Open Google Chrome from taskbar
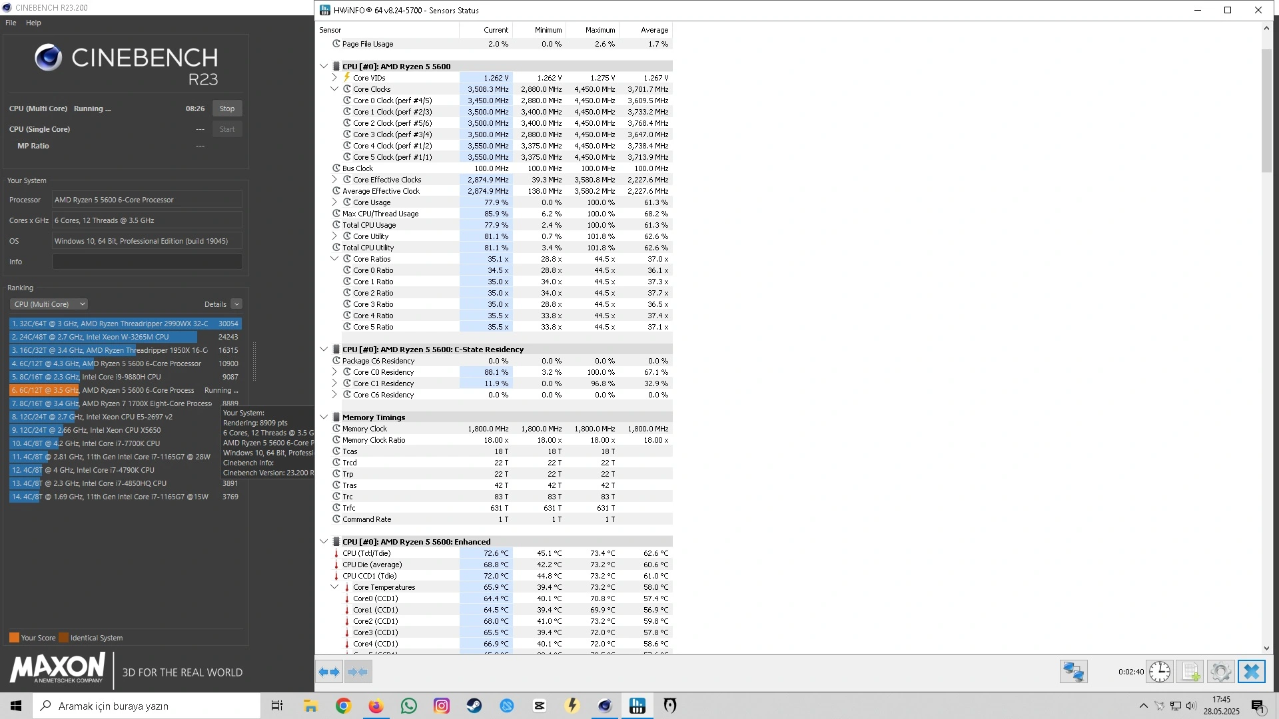 pyautogui.click(x=343, y=706)
